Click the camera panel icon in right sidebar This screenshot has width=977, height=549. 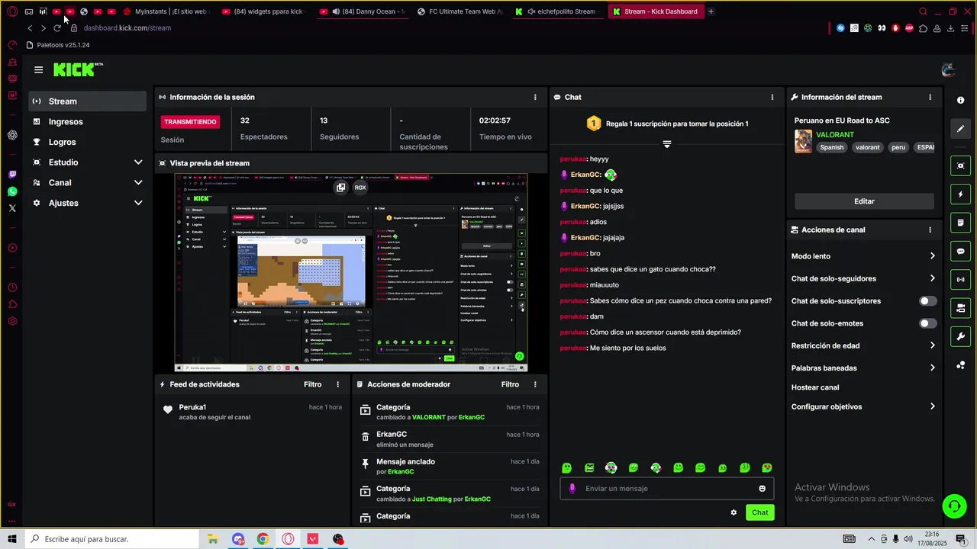coord(960,308)
